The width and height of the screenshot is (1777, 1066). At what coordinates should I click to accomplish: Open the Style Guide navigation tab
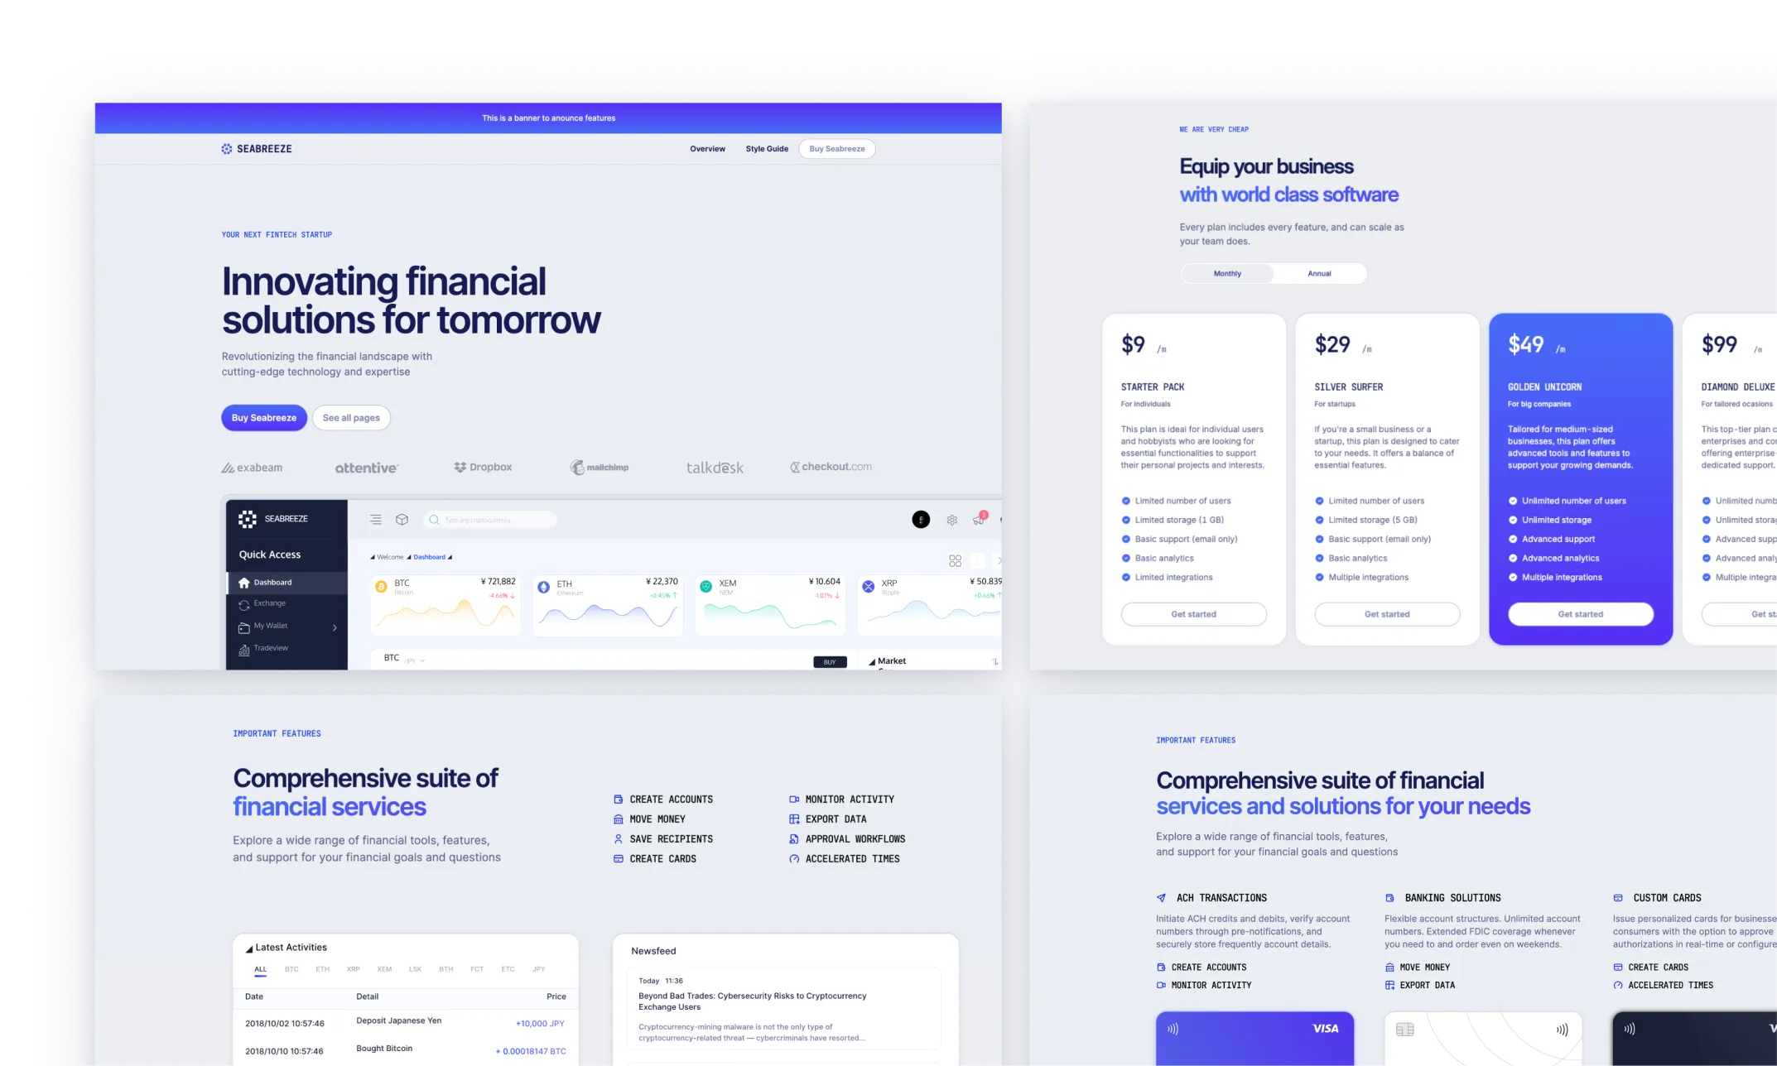(x=767, y=148)
